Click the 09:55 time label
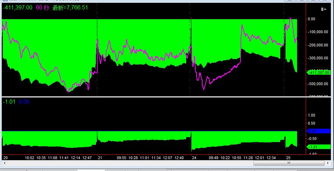 tap(122, 158)
